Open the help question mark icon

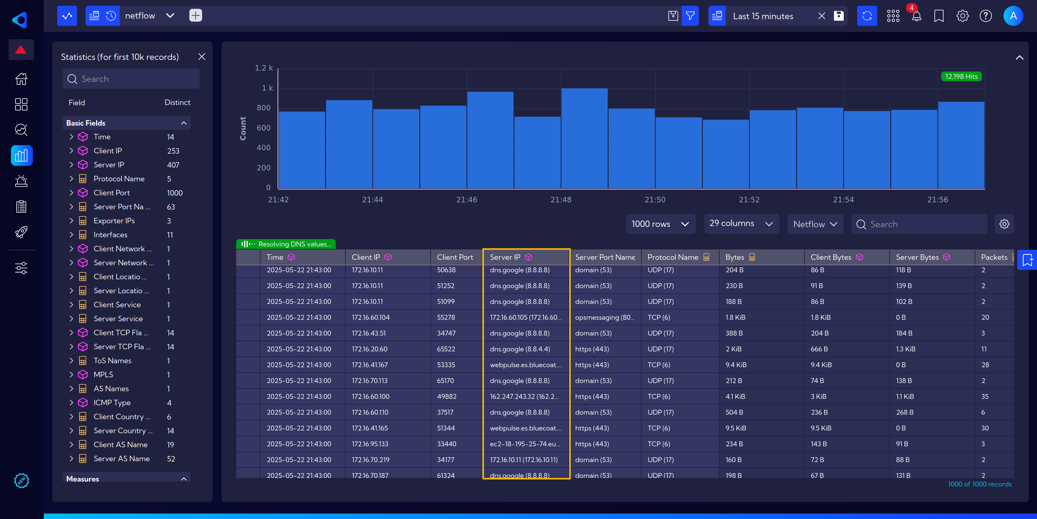(986, 16)
